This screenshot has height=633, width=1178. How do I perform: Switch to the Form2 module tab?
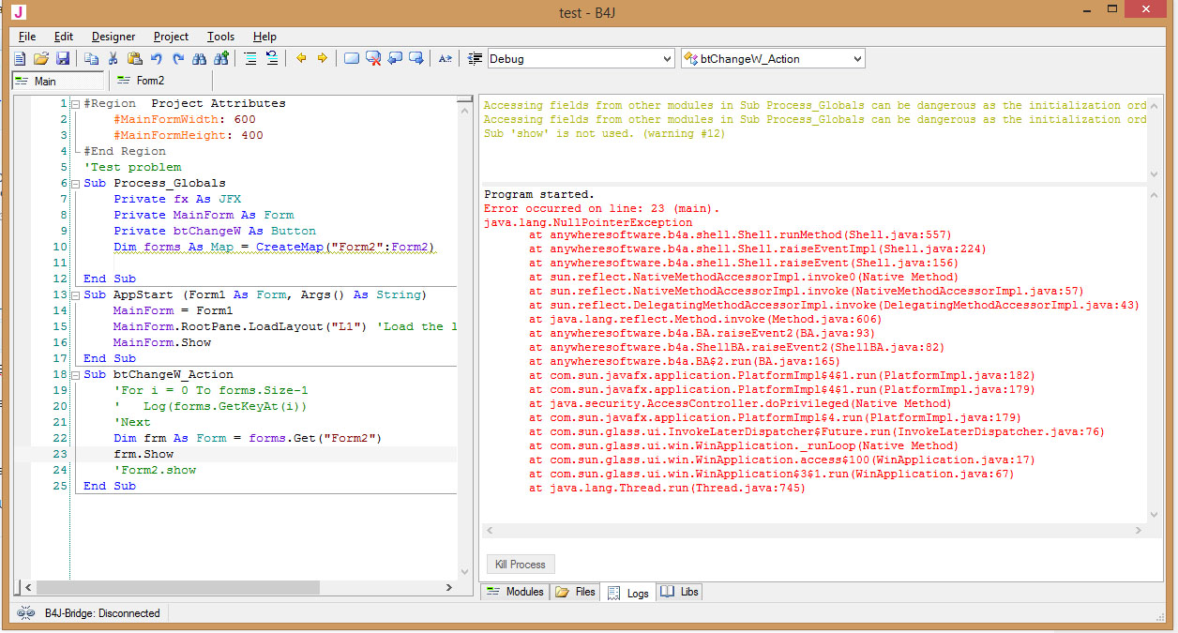[141, 81]
